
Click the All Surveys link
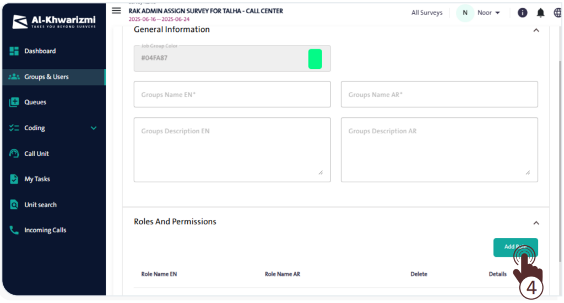point(427,13)
